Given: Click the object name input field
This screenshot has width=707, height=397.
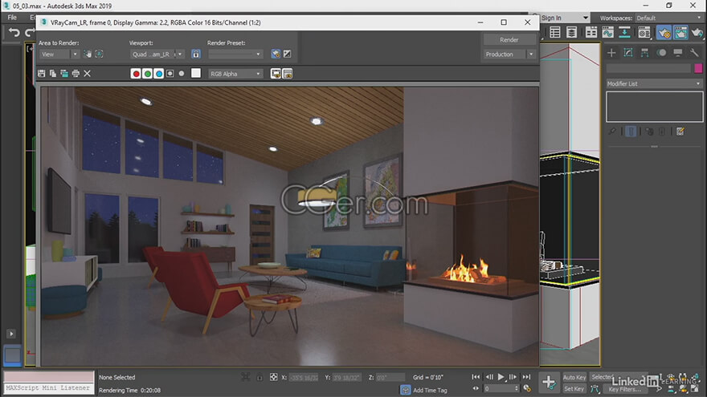Looking at the screenshot, I should pyautogui.click(x=648, y=68).
